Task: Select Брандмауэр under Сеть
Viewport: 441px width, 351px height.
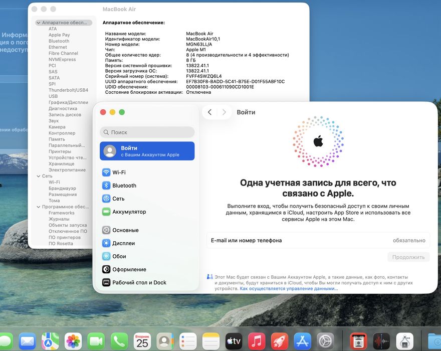Action: click(x=62, y=189)
